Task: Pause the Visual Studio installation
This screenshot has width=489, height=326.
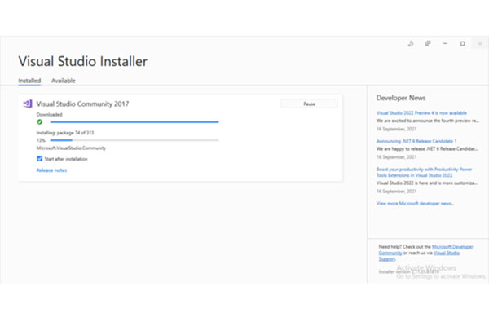Action: 309,104
